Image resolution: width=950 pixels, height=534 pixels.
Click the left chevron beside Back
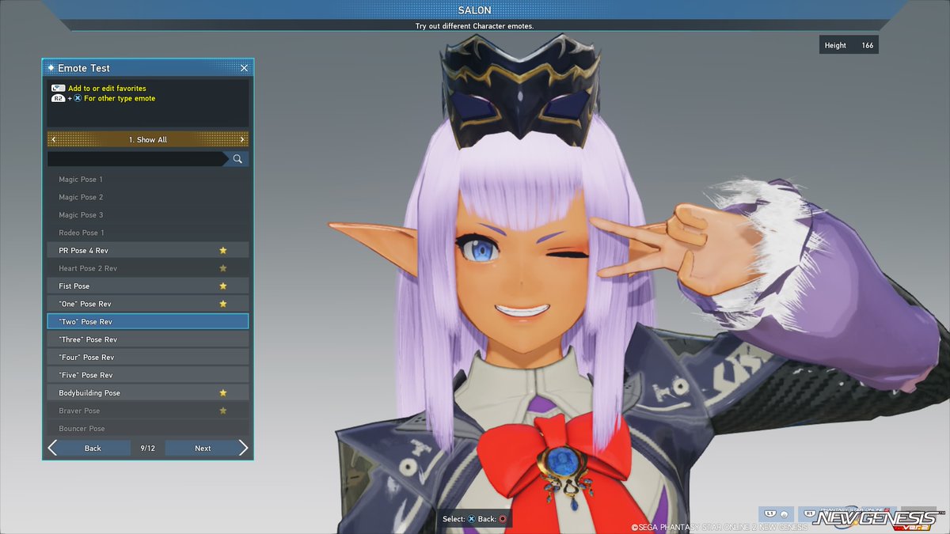(52, 449)
